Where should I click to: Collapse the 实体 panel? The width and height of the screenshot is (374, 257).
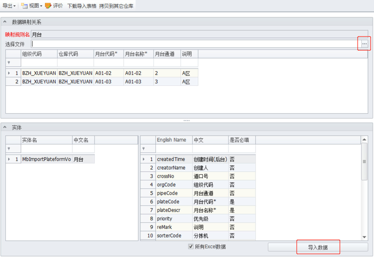[5, 127]
